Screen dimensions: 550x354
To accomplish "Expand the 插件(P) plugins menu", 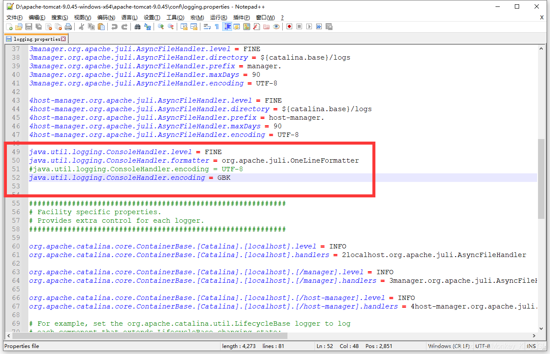I will [x=242, y=18].
